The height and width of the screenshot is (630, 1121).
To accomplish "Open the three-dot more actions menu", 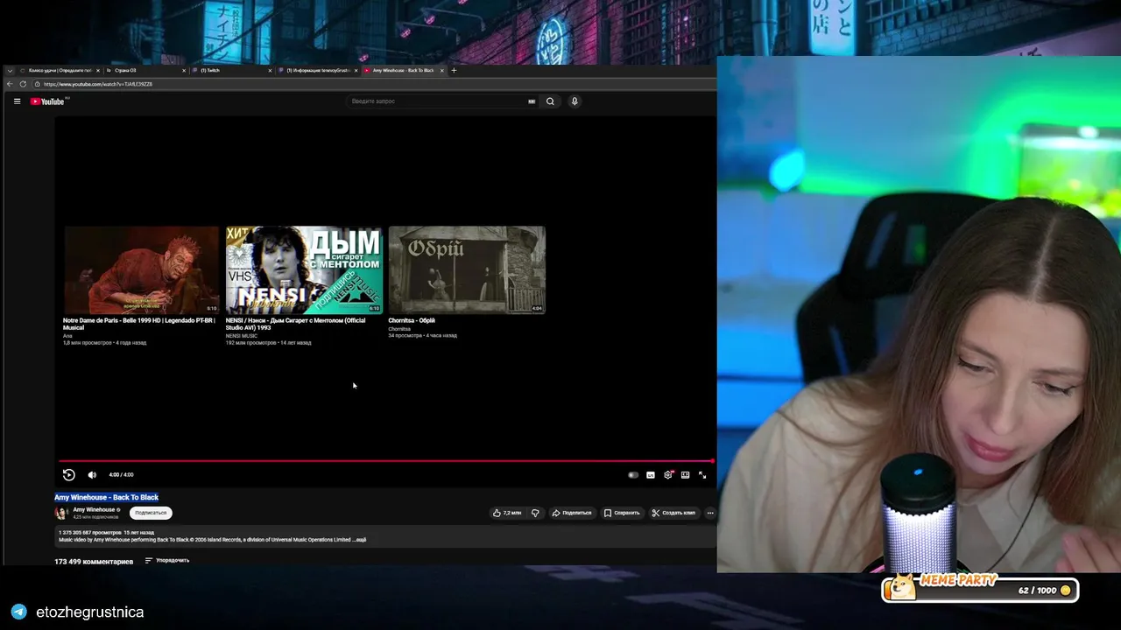I will click(710, 513).
